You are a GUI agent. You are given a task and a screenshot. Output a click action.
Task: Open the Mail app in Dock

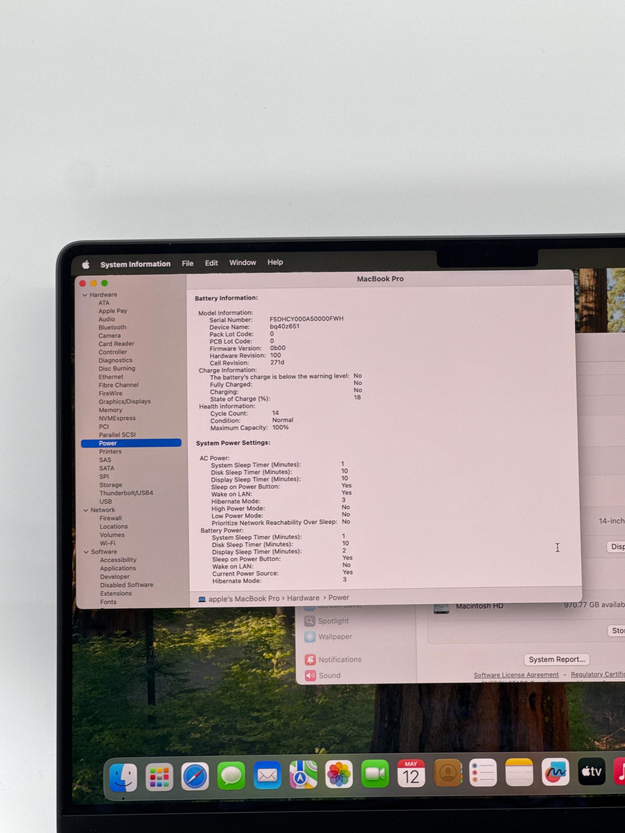click(x=267, y=775)
